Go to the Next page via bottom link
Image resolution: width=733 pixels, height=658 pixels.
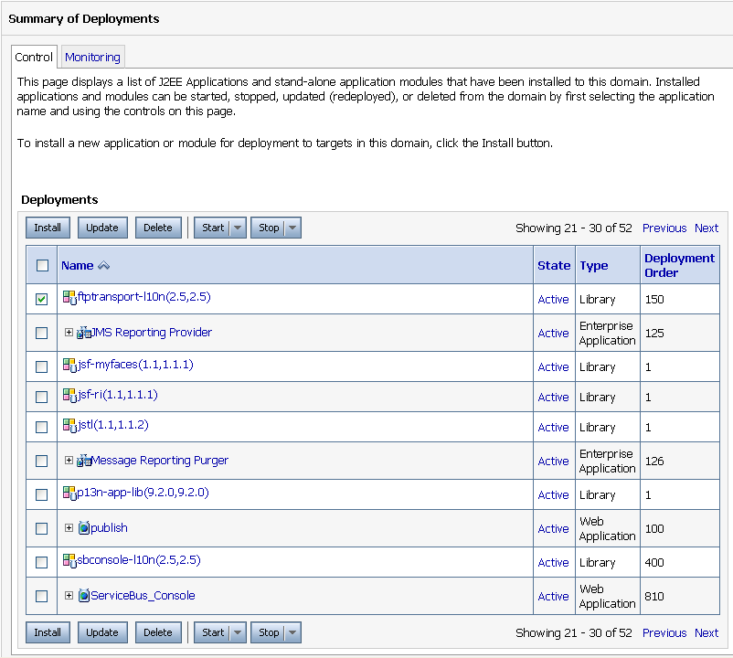[706, 632]
